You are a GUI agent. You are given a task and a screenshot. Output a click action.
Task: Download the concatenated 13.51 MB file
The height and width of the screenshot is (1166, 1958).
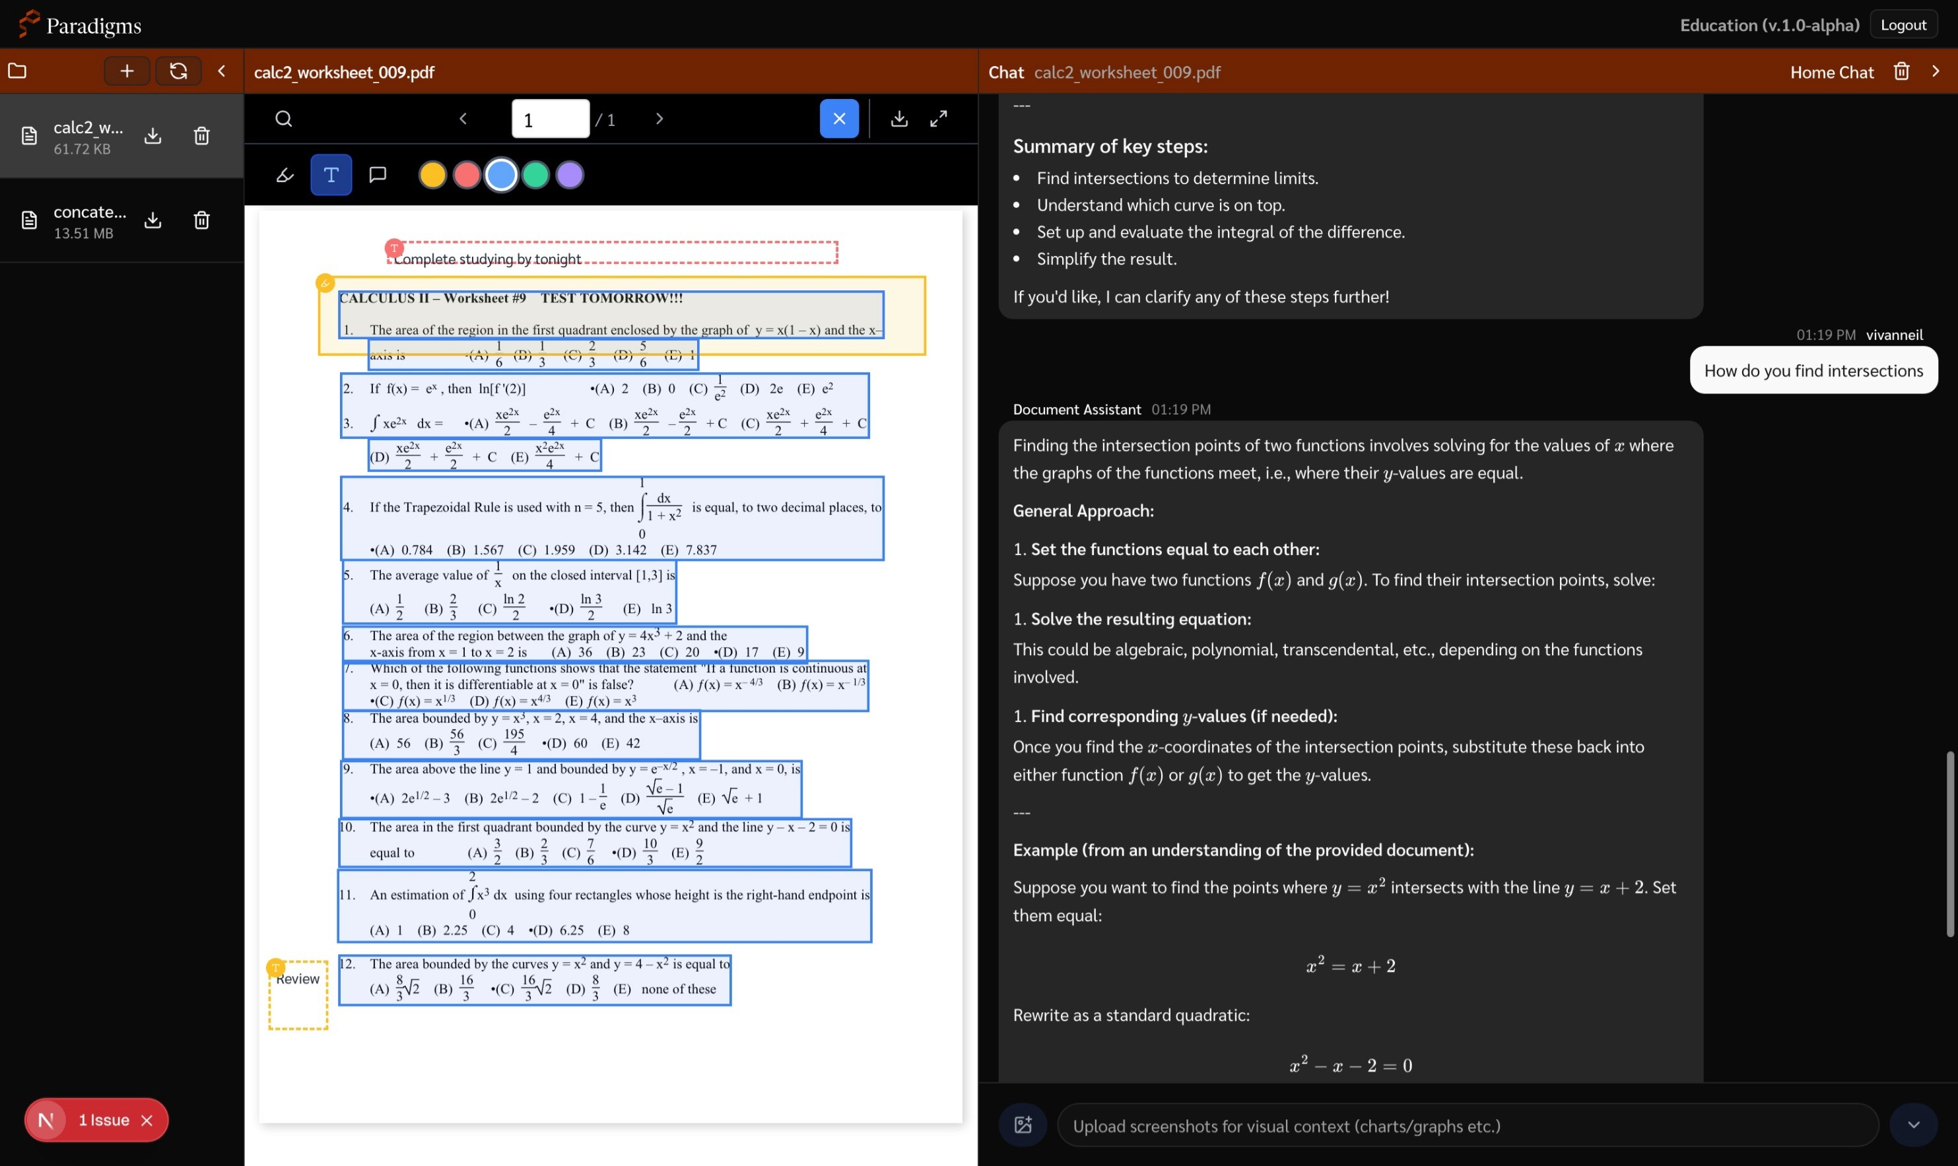pyautogui.click(x=153, y=220)
